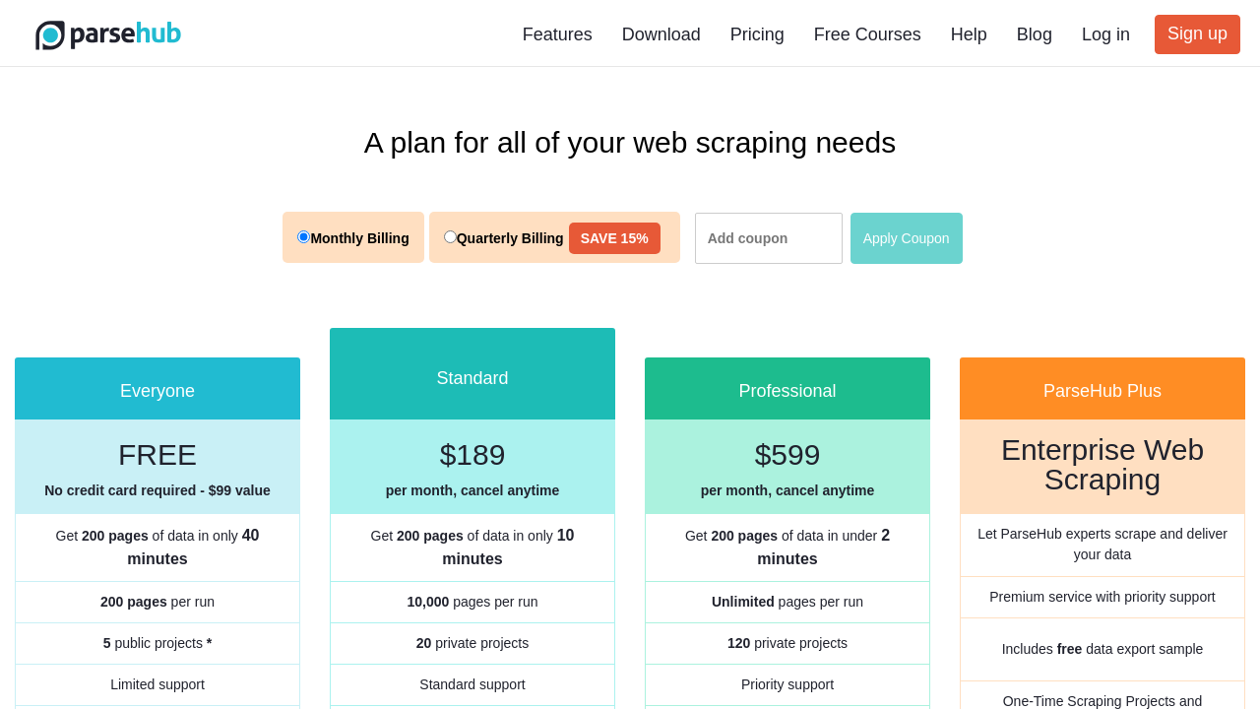Visit the Blog link

click(x=1034, y=34)
